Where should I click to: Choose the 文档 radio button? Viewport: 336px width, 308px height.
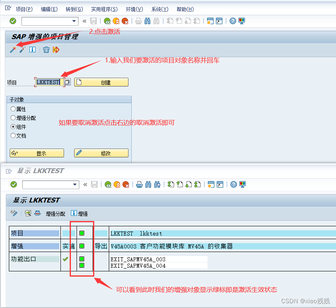[x=13, y=136]
